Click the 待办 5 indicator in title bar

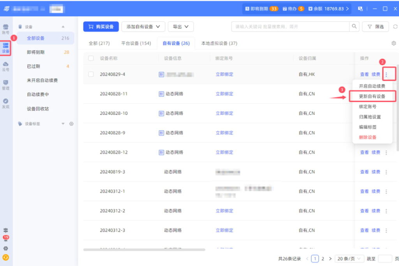293,9
